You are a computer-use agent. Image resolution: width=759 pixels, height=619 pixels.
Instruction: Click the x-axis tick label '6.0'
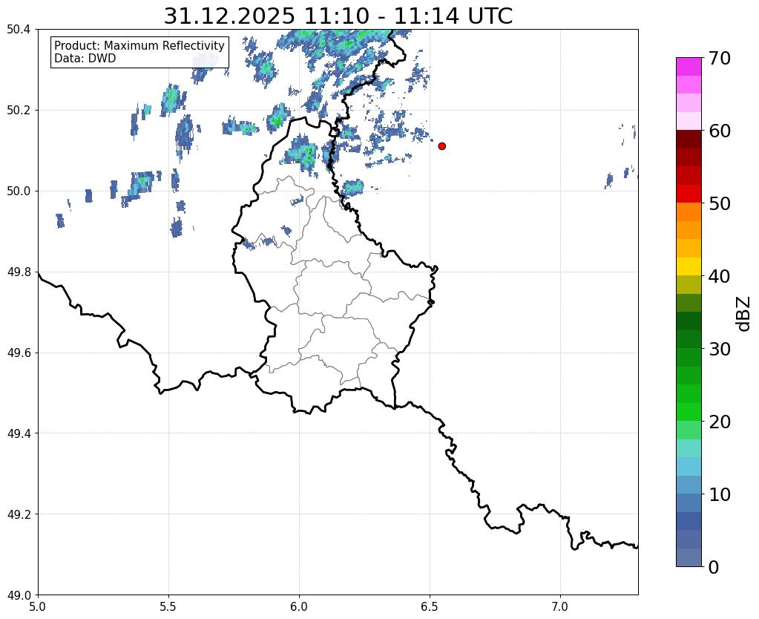coord(299,606)
